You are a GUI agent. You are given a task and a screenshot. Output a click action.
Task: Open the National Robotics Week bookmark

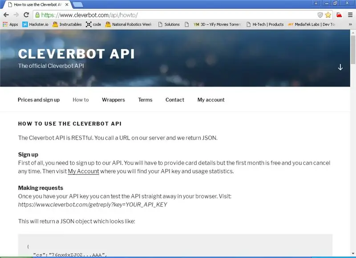[x=129, y=24]
